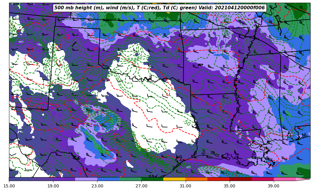Click the 31.00 colorbar tick label
Image resolution: width=313 pixels, height=191 pixels.
[x=185, y=186]
